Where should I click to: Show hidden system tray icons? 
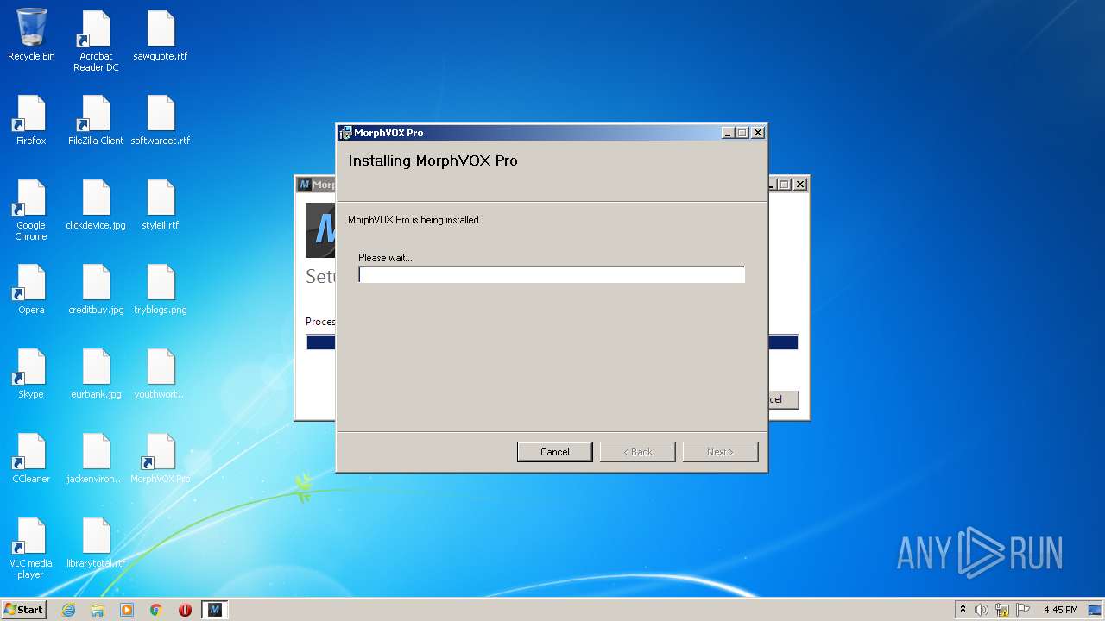coord(963,610)
